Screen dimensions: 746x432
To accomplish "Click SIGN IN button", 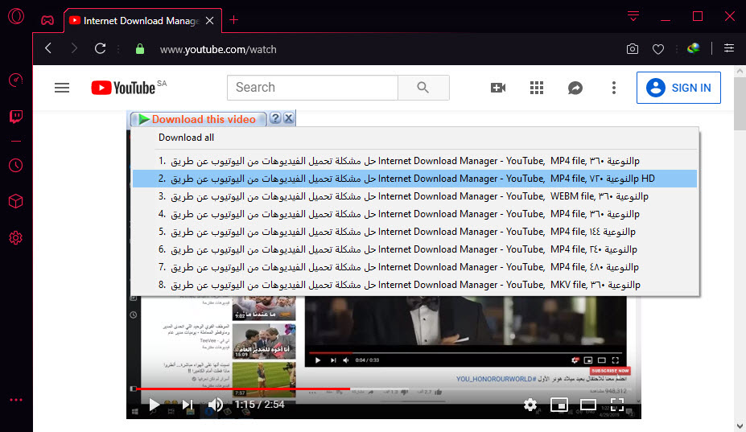I will (678, 88).
